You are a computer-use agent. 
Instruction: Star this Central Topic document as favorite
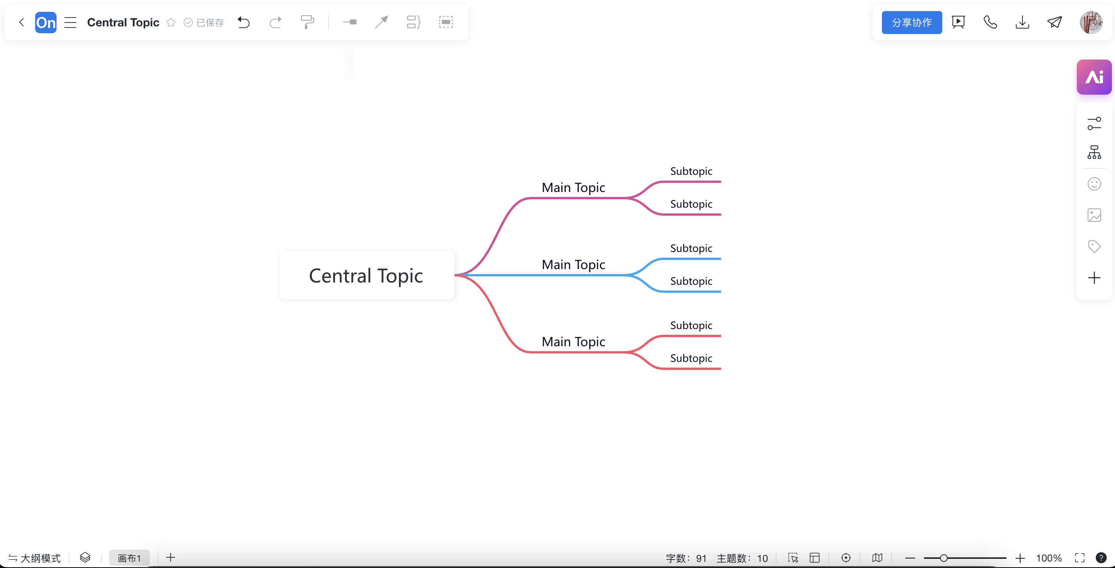(171, 22)
